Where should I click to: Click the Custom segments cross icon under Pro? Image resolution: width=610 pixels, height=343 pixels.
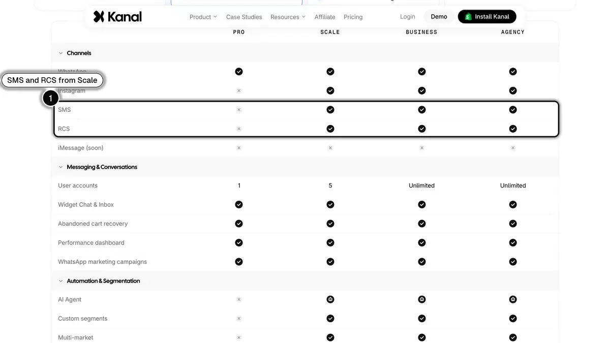[x=239, y=319]
